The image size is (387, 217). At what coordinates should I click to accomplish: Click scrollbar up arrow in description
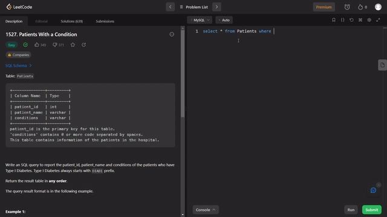(183, 28)
